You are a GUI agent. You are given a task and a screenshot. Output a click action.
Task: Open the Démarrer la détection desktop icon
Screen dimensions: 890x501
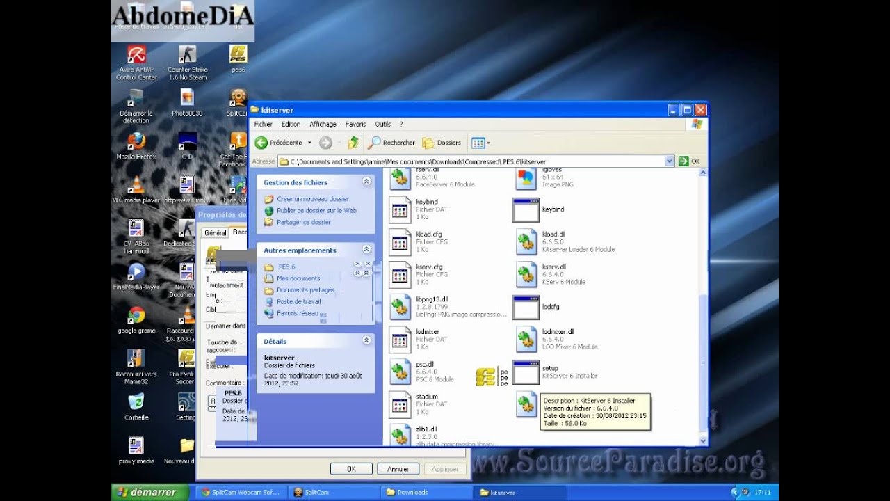(136, 106)
